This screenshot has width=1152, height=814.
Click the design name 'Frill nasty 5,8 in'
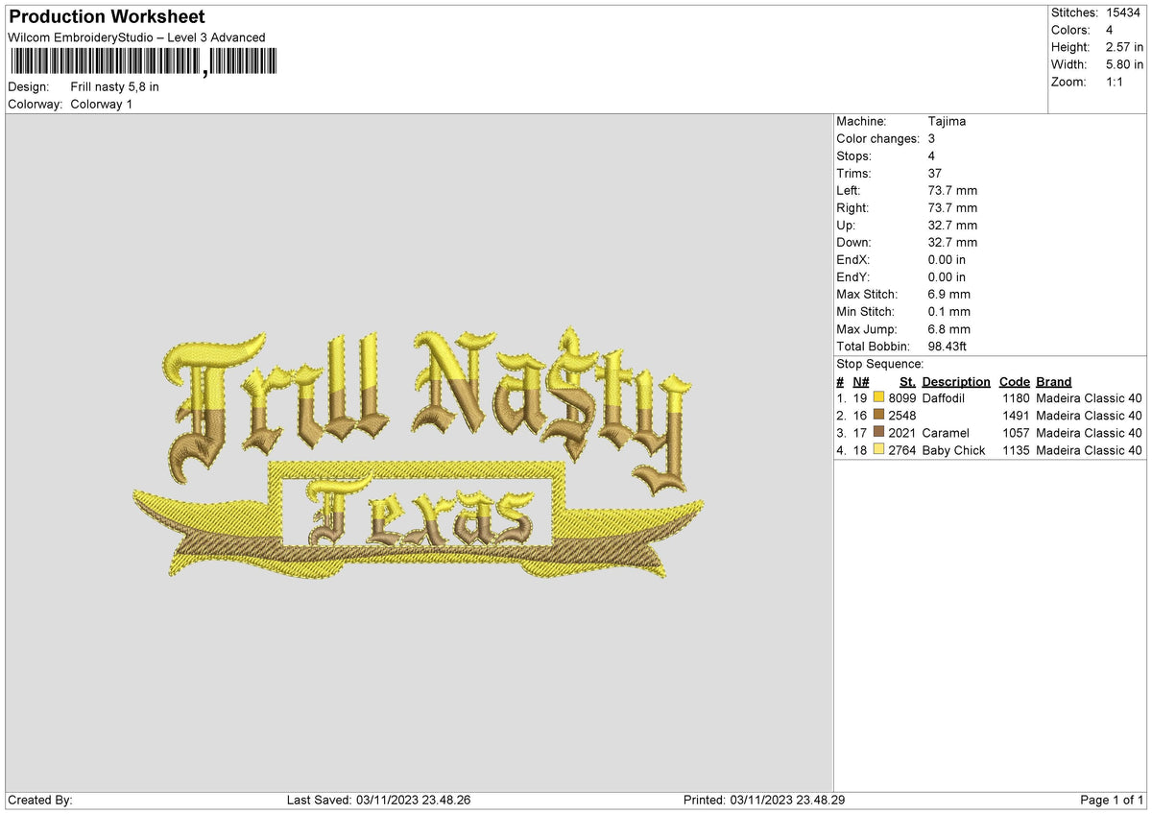[x=115, y=86]
